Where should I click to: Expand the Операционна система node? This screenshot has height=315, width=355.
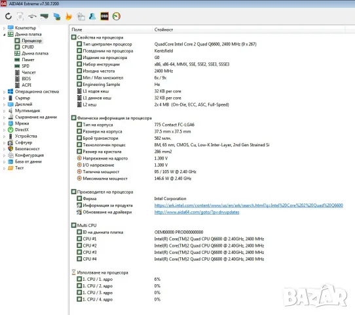coord(4,92)
